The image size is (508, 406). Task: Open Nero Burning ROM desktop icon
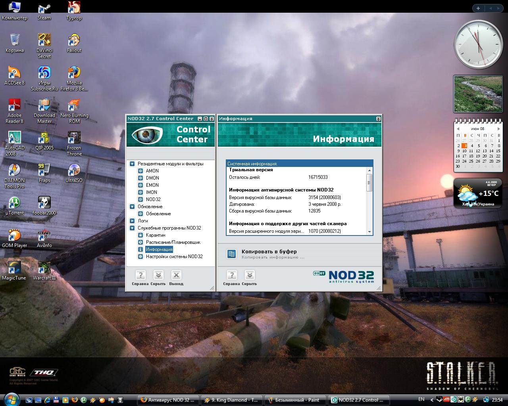(74, 111)
